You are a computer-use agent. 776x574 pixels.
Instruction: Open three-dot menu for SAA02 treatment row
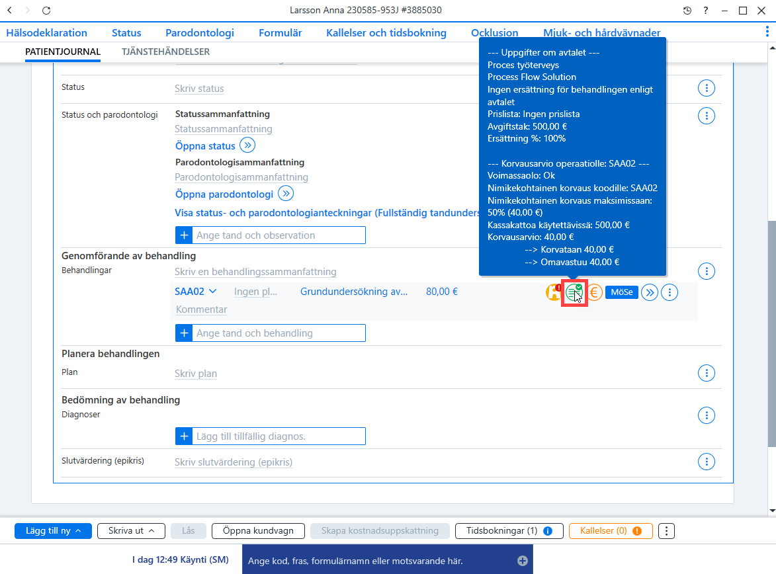[x=669, y=292]
